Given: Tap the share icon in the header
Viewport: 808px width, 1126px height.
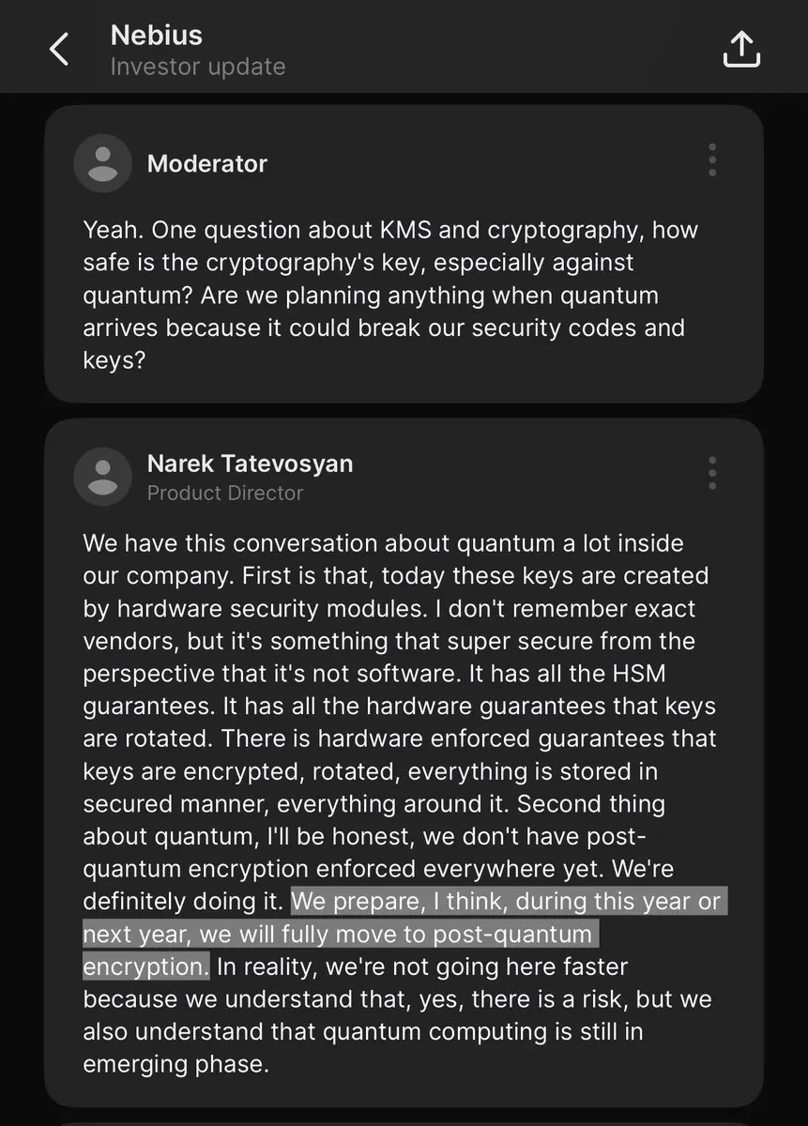Looking at the screenshot, I should coord(740,49).
